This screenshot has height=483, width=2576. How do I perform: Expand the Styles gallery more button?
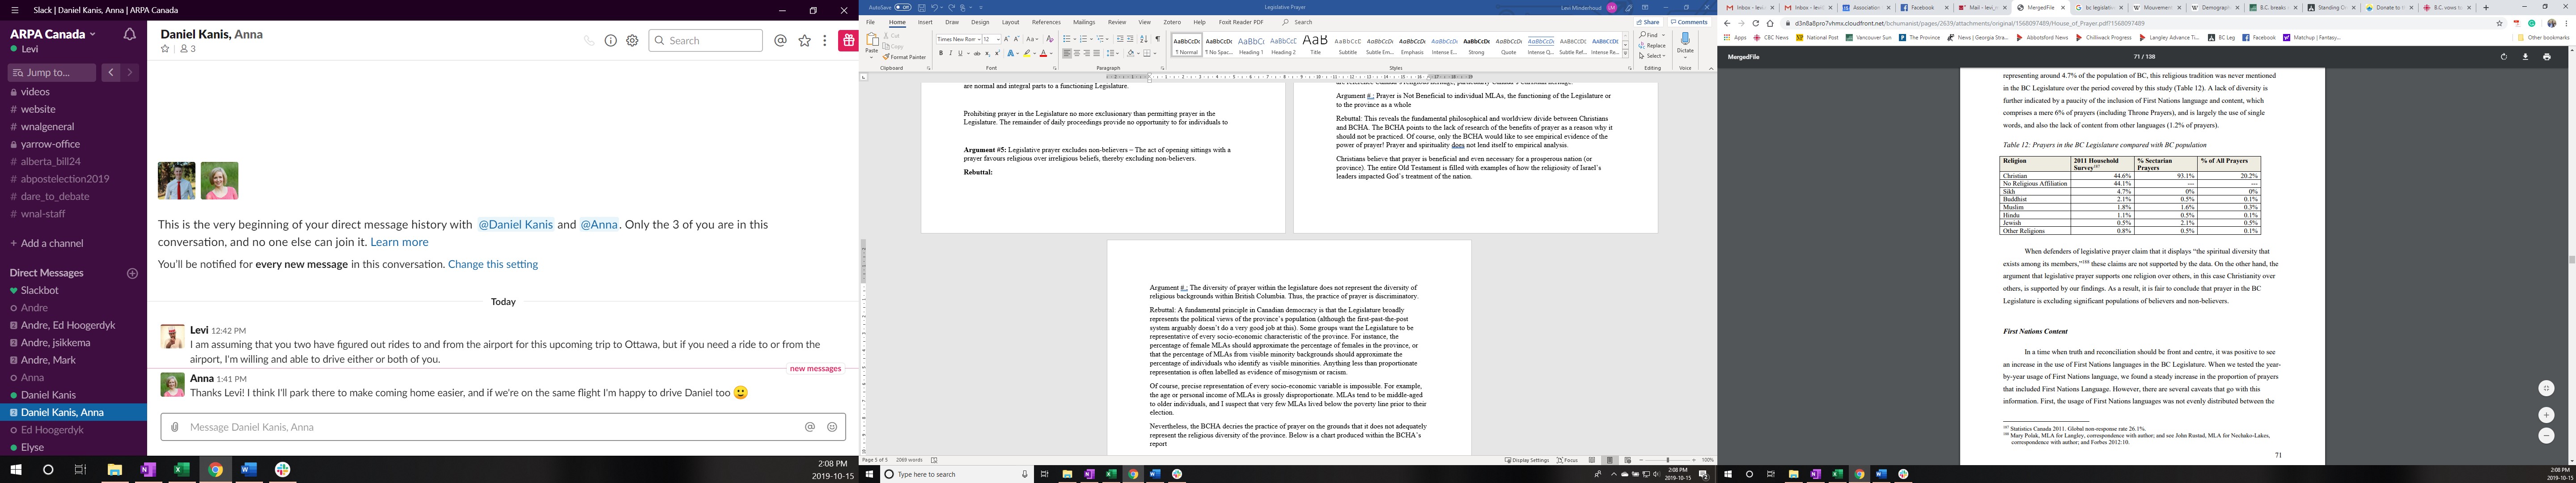click(1625, 54)
